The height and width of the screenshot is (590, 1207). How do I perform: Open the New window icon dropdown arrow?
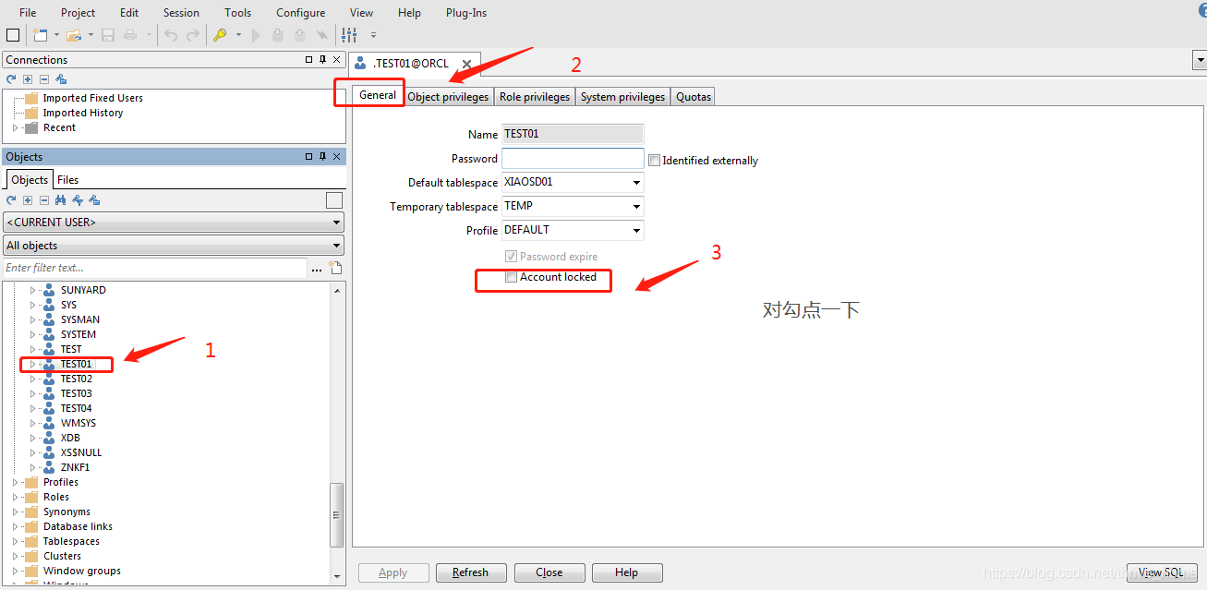[x=56, y=35]
